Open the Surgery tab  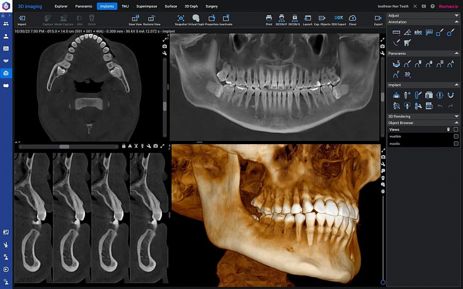pyautogui.click(x=211, y=6)
